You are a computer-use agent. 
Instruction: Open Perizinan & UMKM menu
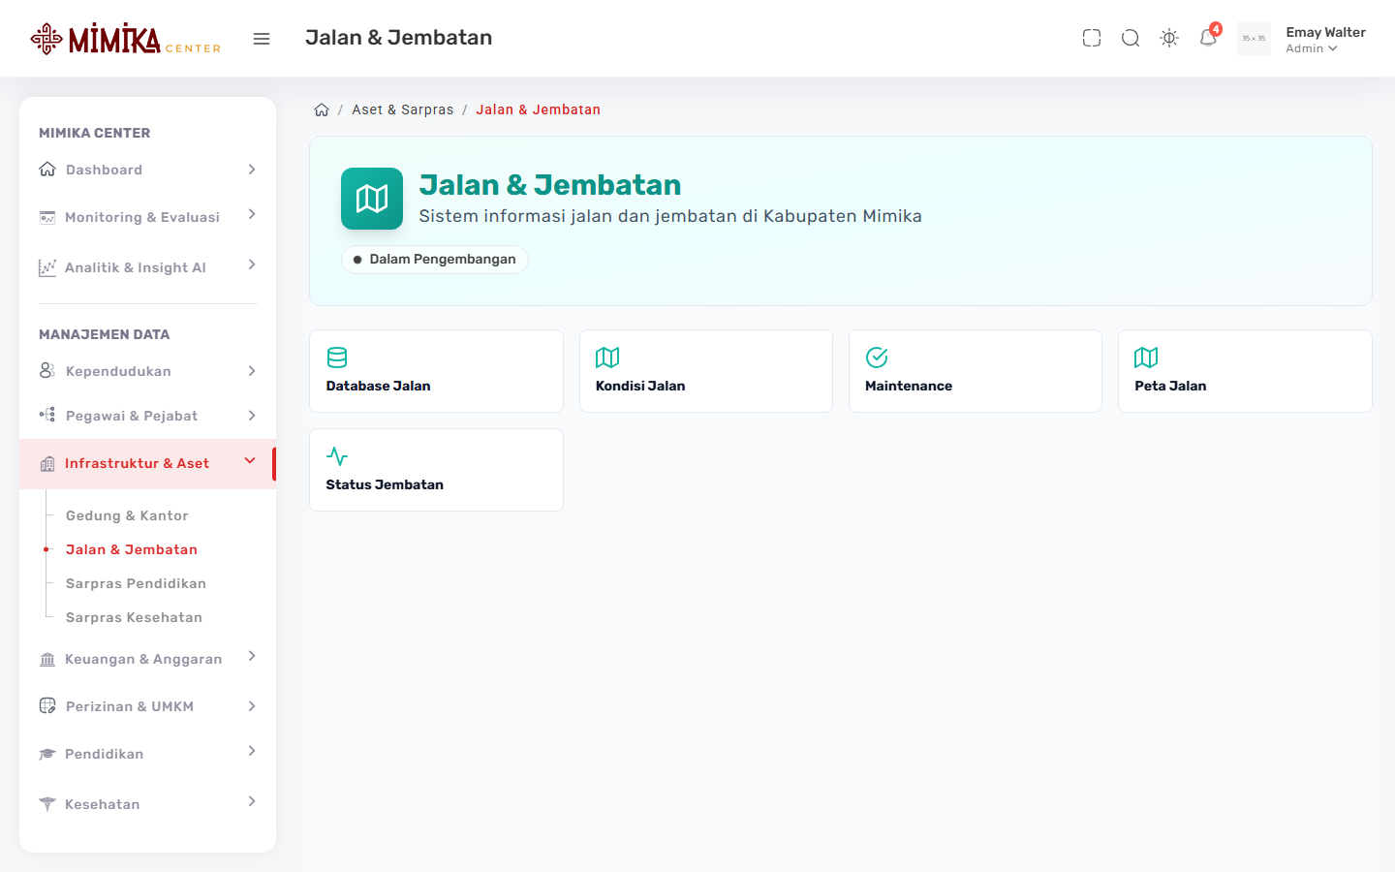coord(147,706)
